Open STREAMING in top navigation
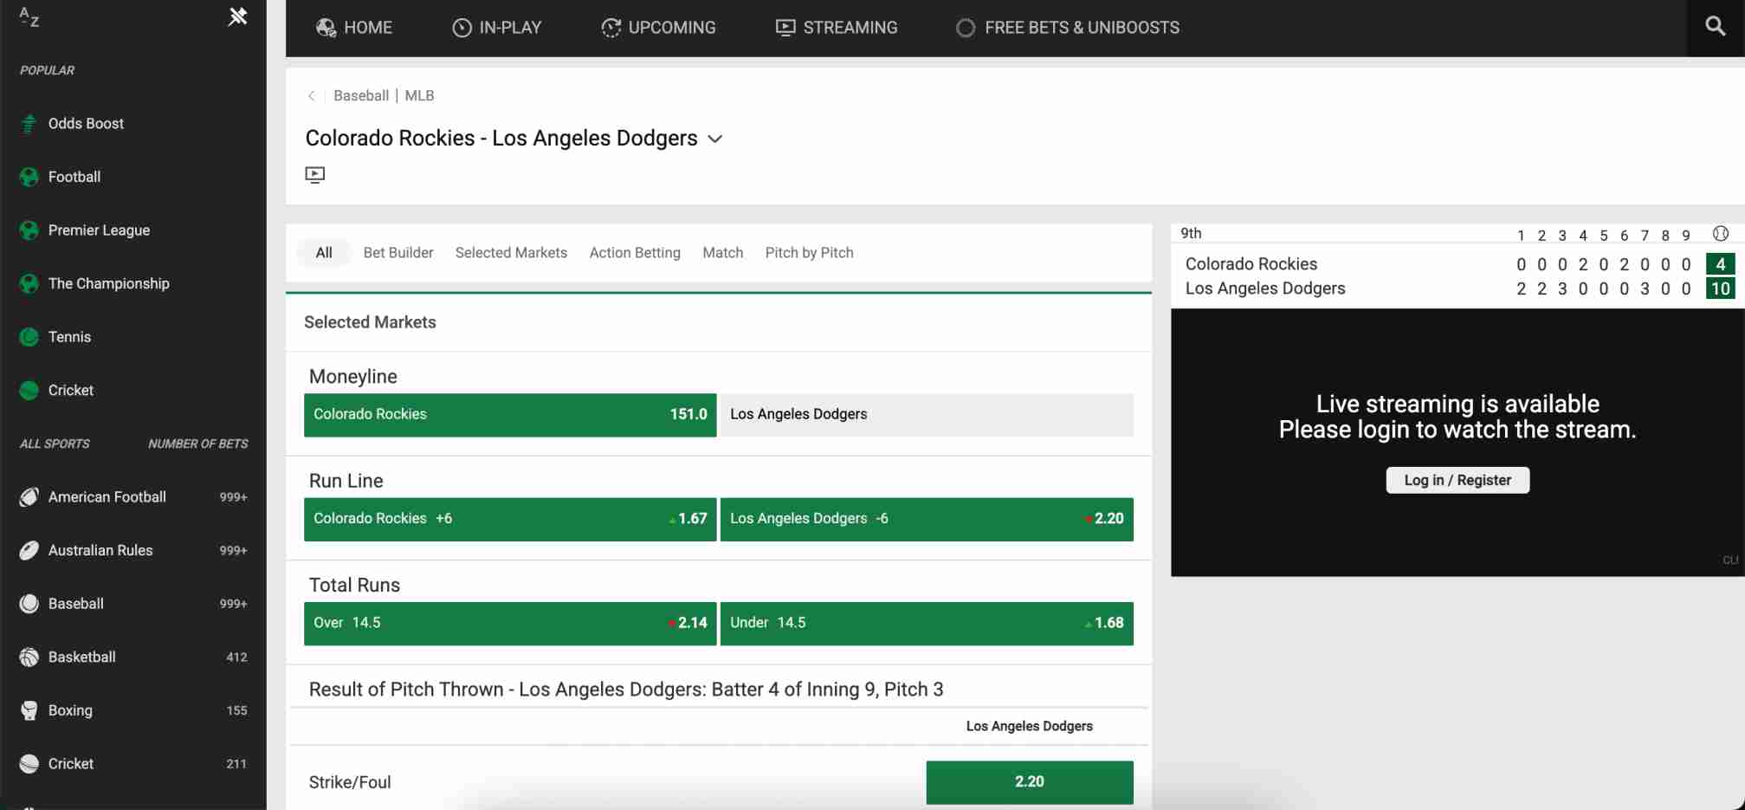The image size is (1745, 810). click(837, 28)
